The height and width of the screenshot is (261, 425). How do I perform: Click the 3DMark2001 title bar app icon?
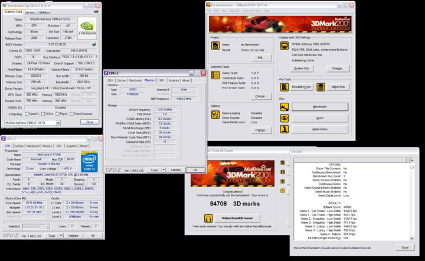click(208, 5)
